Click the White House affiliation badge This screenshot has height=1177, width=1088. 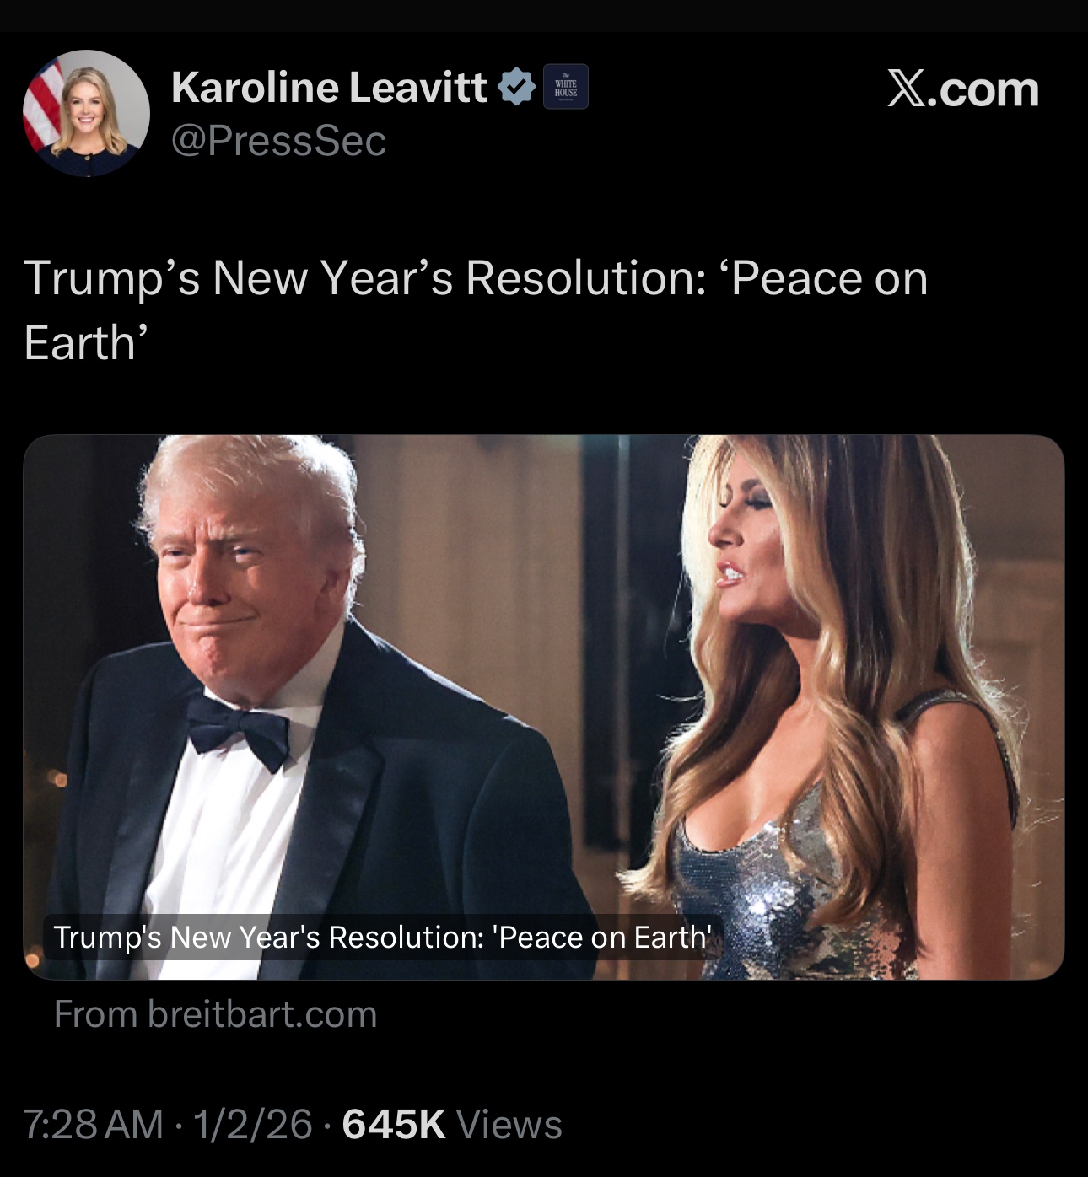tap(565, 87)
